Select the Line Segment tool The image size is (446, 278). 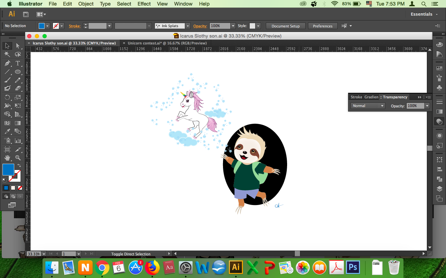(x=7, y=72)
